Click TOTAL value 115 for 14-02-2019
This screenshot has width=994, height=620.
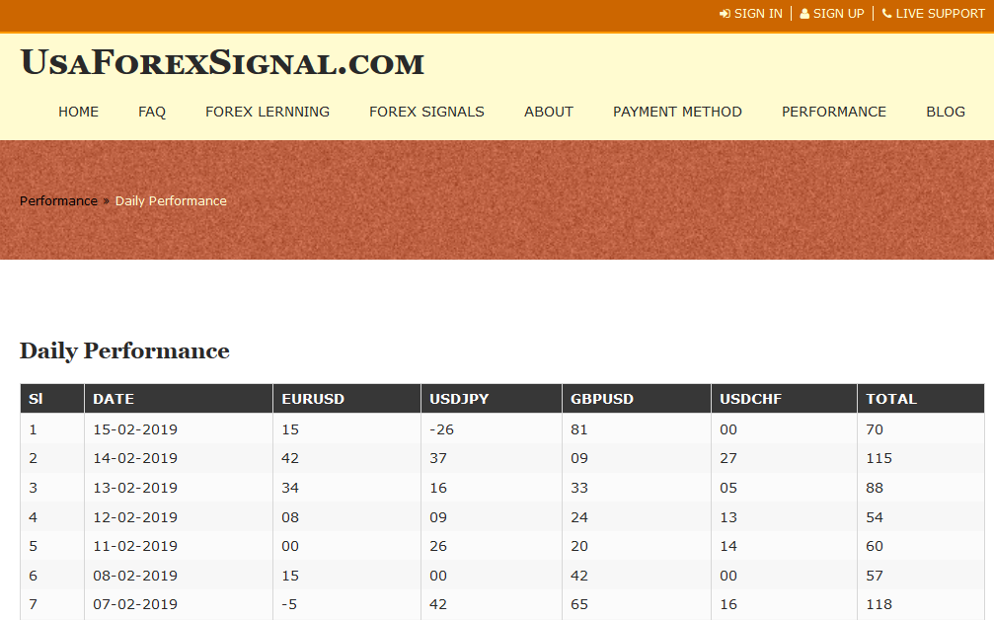879,458
